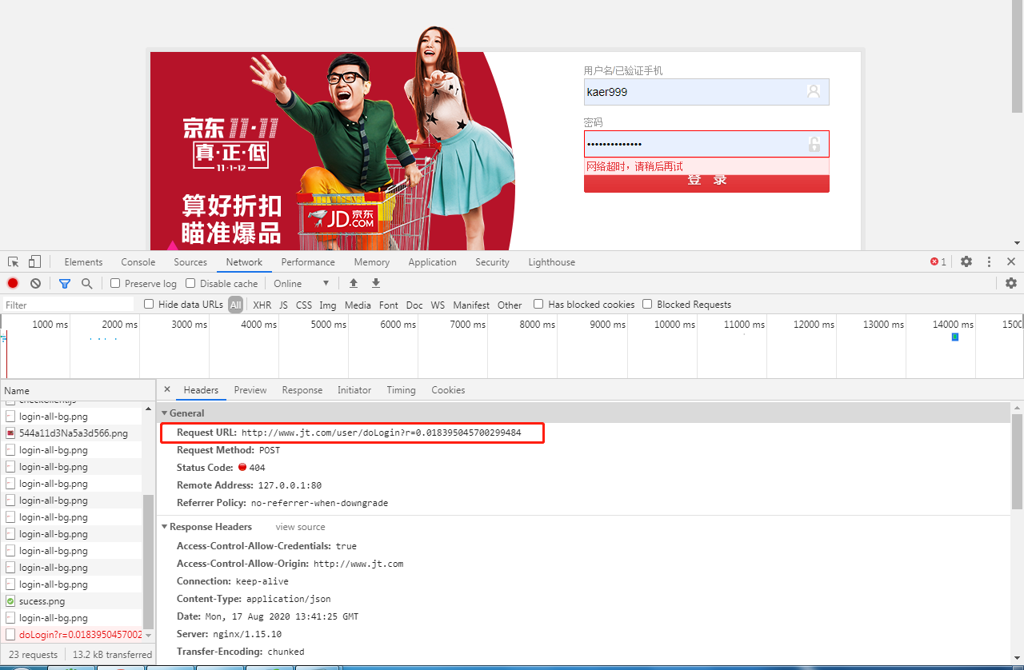Enable Preserve log checkbox
Image resolution: width=1024 pixels, height=670 pixels.
115,283
